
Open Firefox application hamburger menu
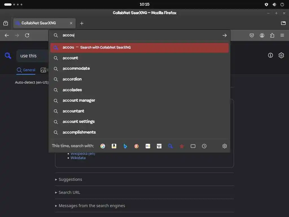(x=282, y=35)
